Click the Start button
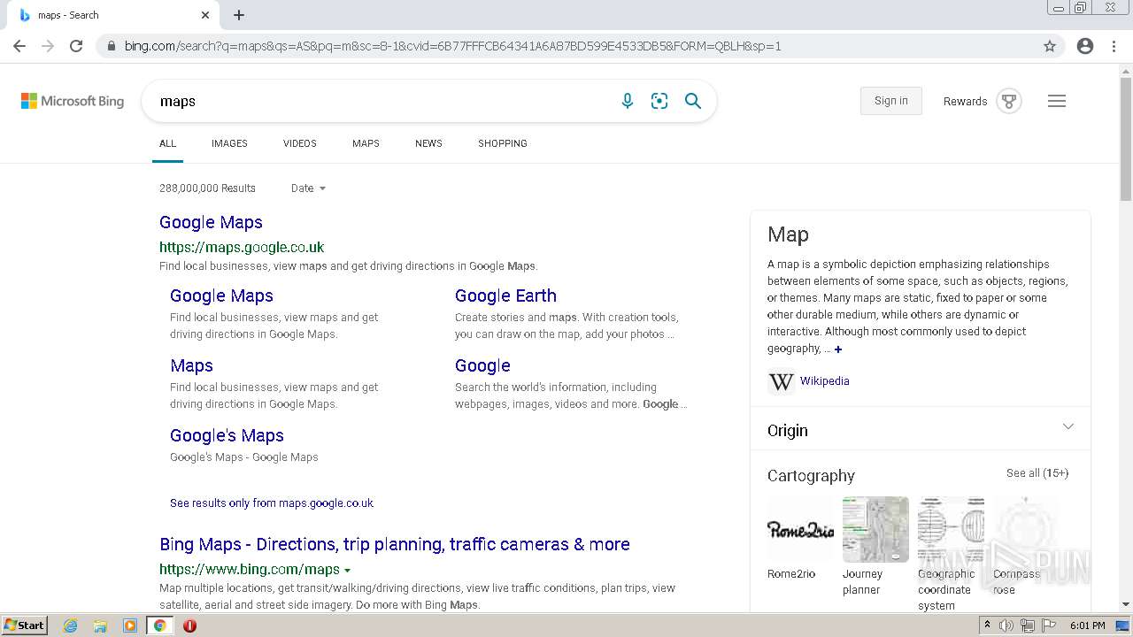1133x637 pixels. click(25, 625)
